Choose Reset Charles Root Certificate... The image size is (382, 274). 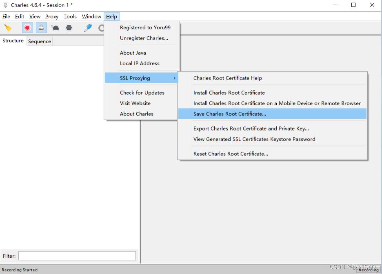coord(272,154)
